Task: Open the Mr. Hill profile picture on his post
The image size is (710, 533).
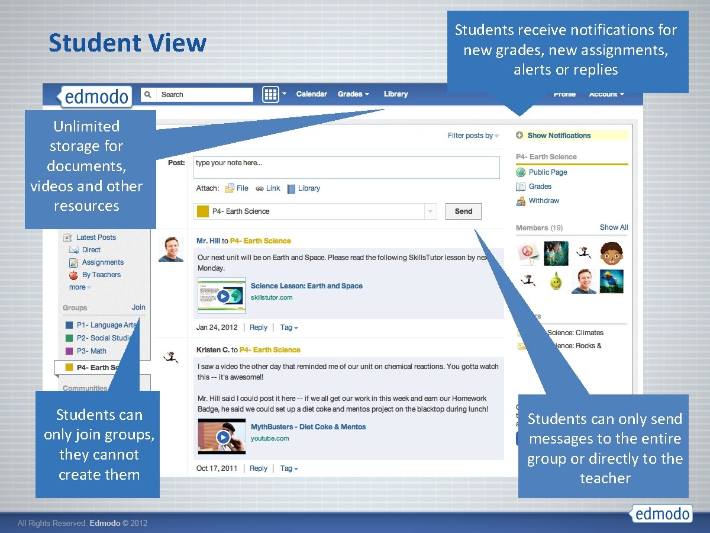Action: 171,249
